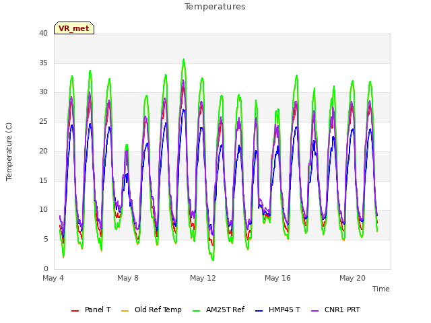Click the 5 y-axis tick label
Screen dimensions: 431x323
pyautogui.click(x=46, y=240)
